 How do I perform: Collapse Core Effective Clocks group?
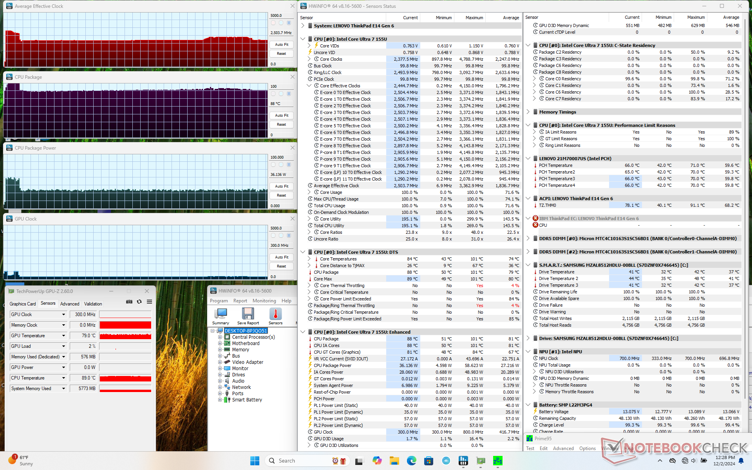pos(309,85)
